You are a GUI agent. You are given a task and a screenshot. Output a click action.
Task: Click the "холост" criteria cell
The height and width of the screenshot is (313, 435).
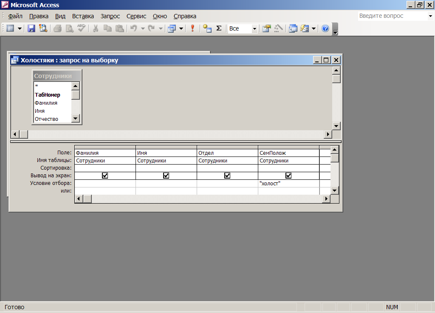point(288,183)
